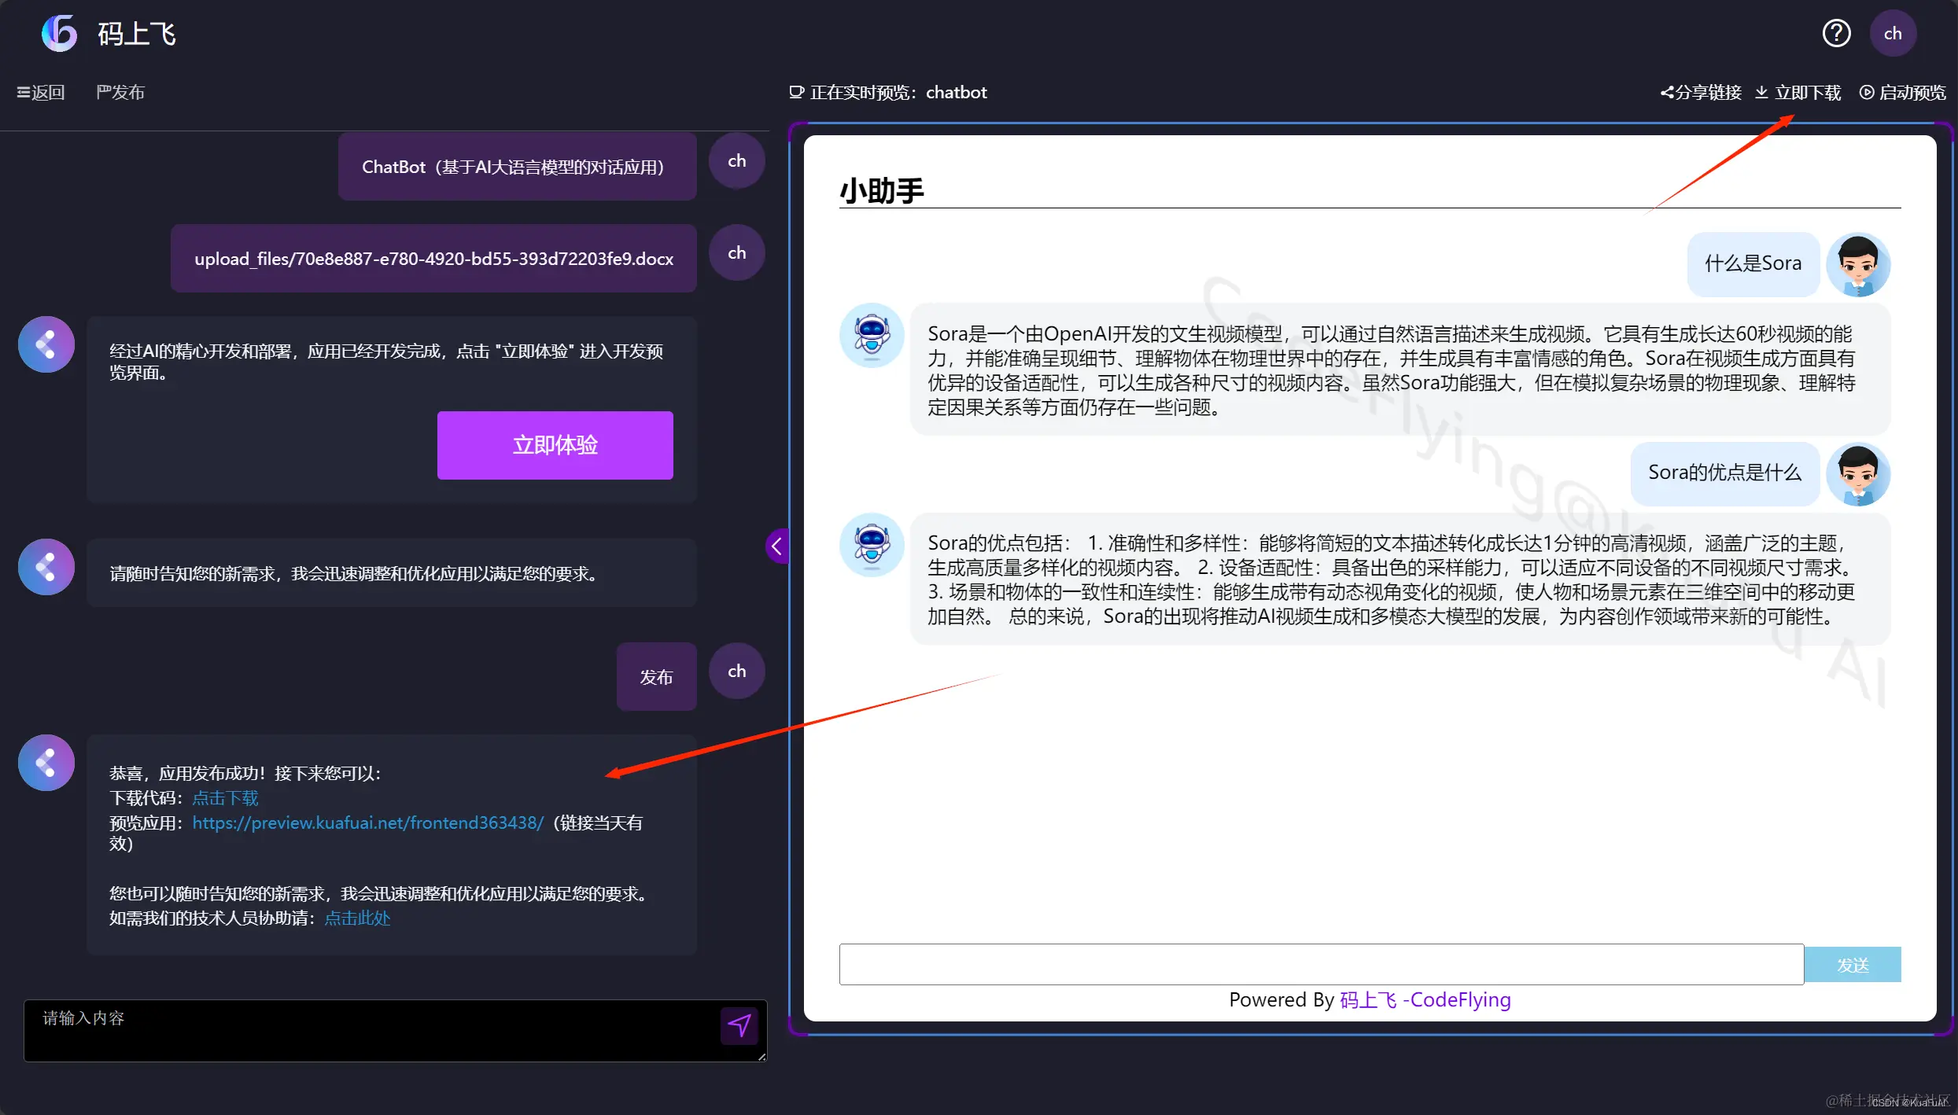Screen dimensions: 1958x1115
Task: Open the 点击下载 code download link
Action: [x=225, y=798]
